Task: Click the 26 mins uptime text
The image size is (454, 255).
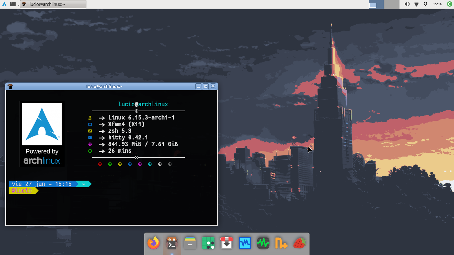Action: click(x=120, y=151)
